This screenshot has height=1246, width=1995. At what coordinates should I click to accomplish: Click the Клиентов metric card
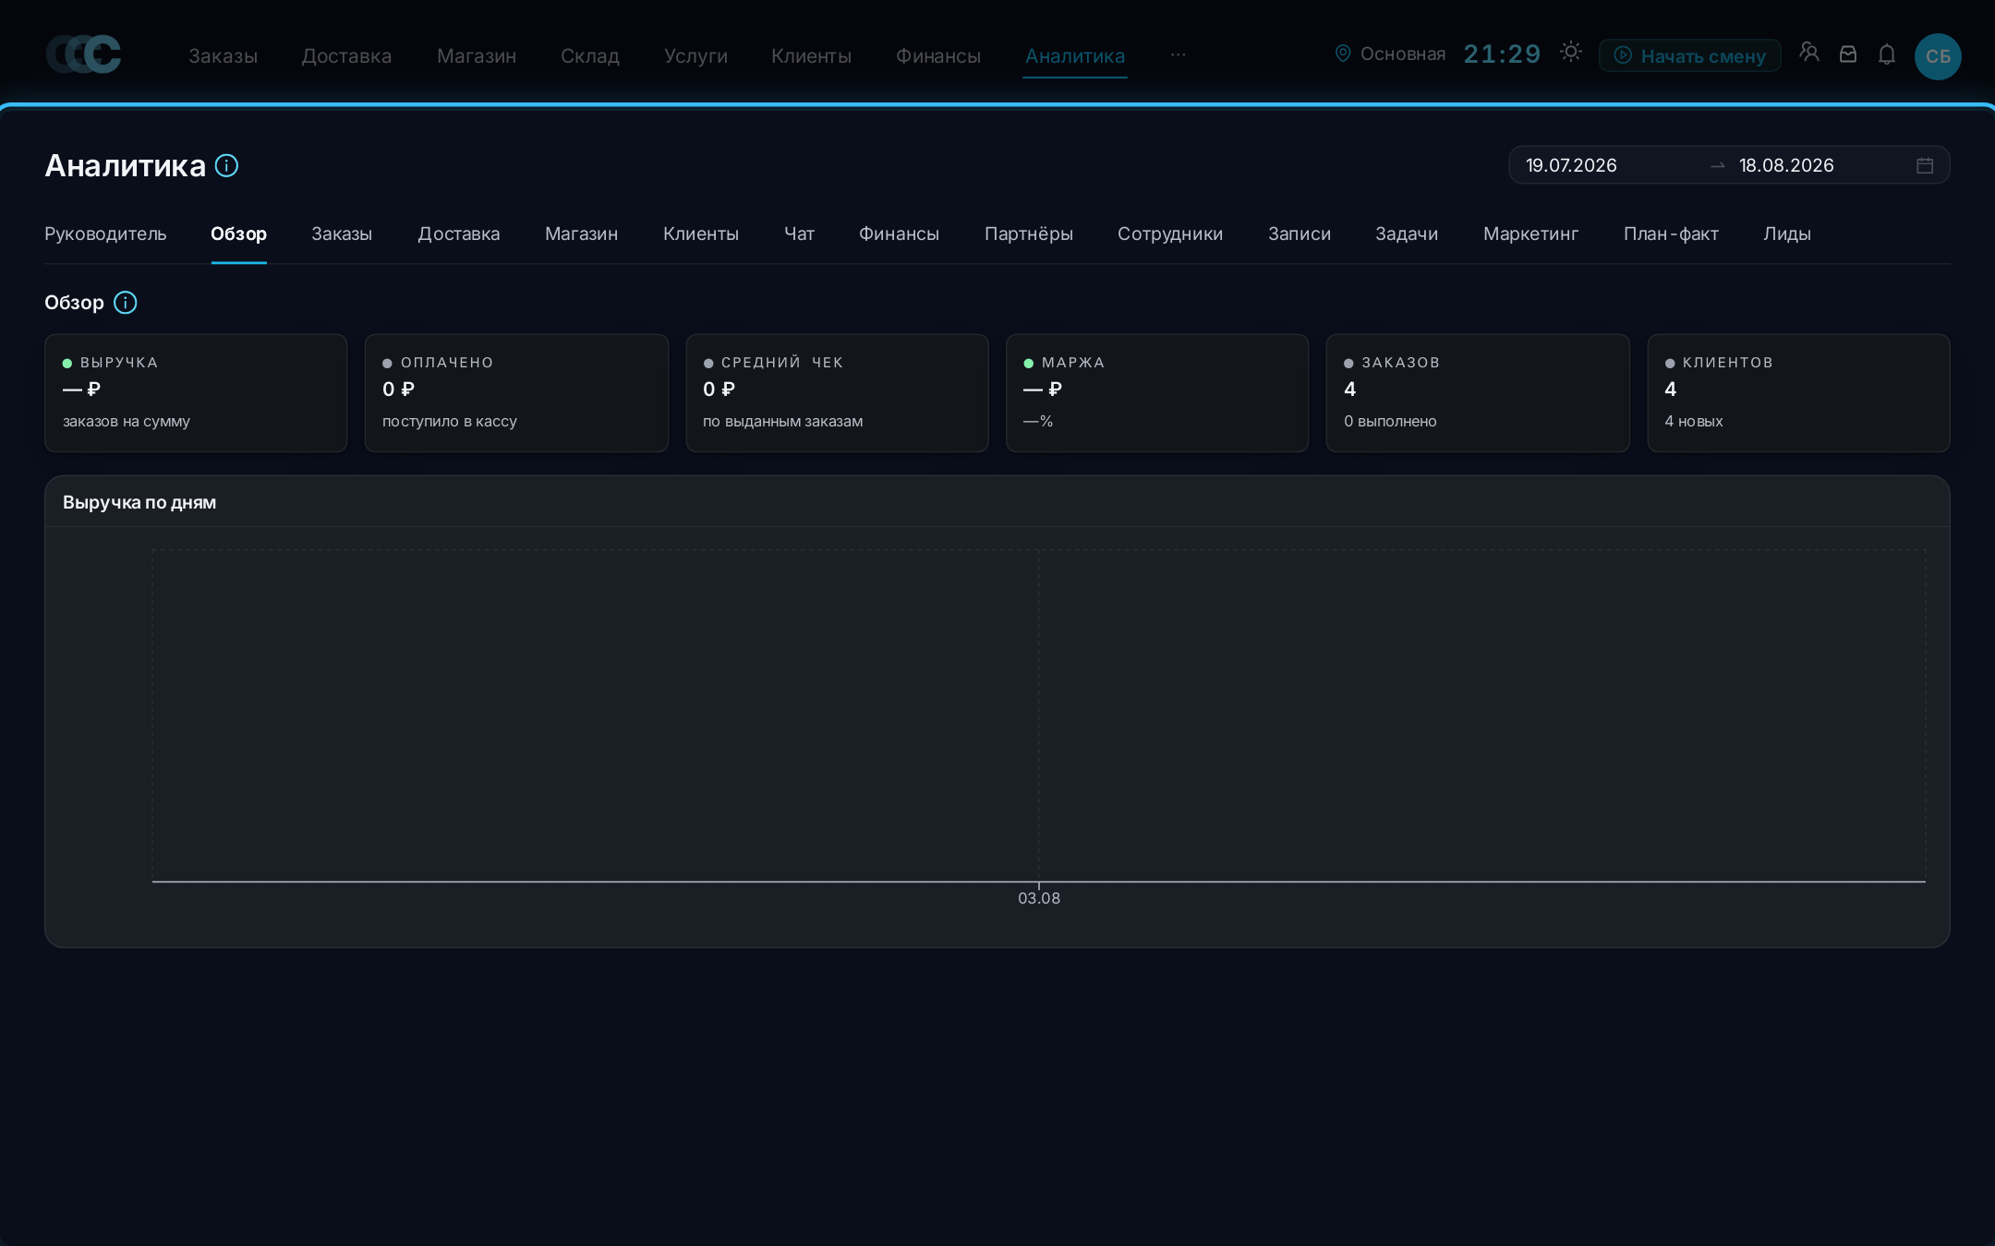(x=1798, y=393)
